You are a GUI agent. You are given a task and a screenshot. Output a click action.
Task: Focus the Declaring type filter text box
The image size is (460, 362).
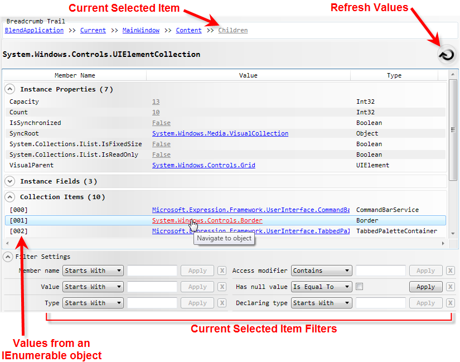click(x=381, y=303)
